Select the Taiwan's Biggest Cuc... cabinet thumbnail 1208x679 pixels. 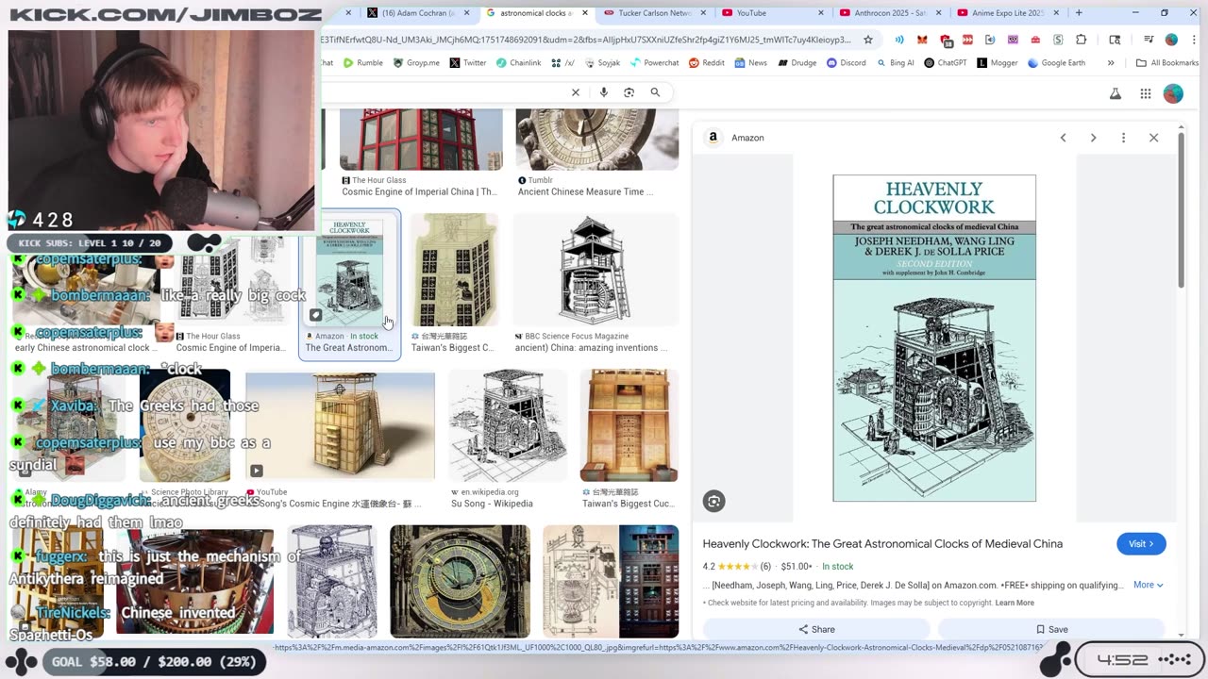coord(629,426)
